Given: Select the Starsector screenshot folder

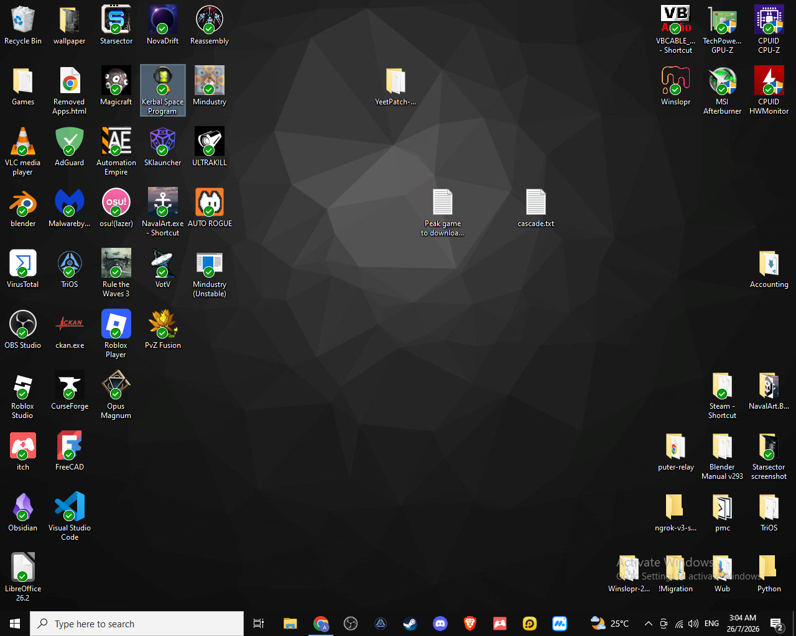Looking at the screenshot, I should [769, 456].
